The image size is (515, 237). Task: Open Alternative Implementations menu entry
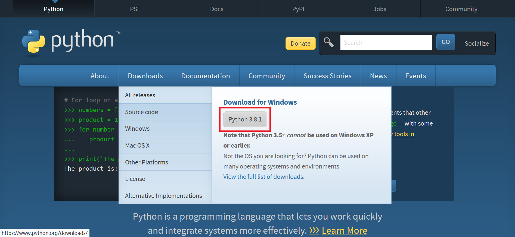tap(163, 196)
